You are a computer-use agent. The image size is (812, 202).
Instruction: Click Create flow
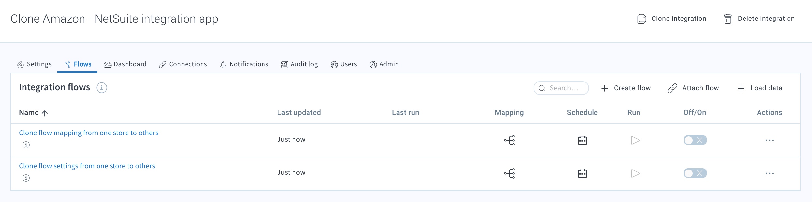point(626,88)
